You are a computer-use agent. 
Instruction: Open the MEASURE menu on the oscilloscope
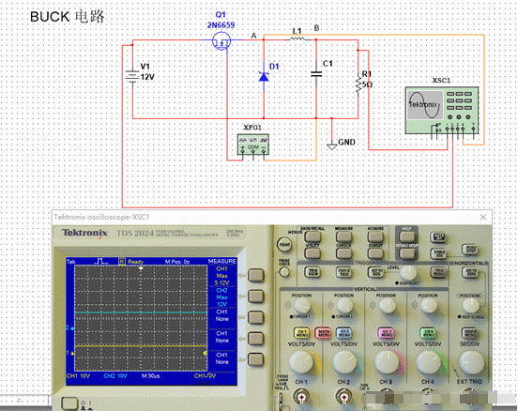coord(343,236)
